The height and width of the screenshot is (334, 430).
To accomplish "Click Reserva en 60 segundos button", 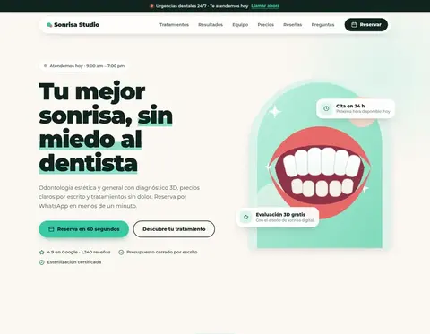I will (84, 229).
